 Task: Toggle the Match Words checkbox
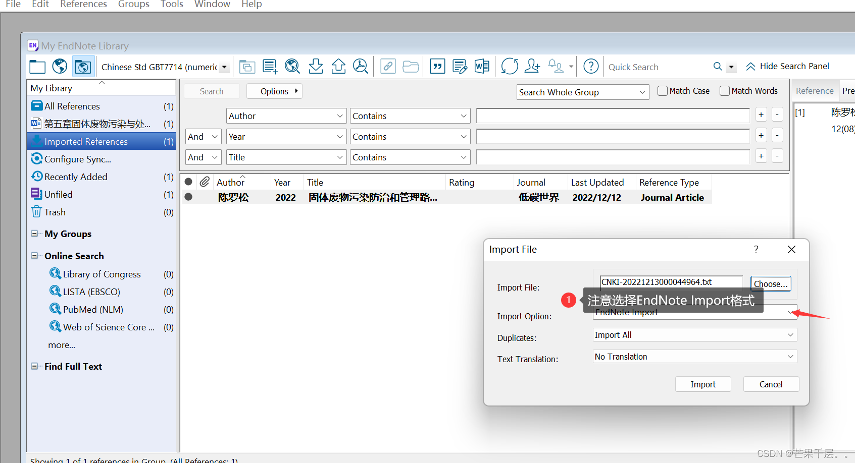click(x=725, y=91)
